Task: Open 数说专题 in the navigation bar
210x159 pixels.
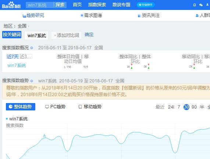Action: point(121,5)
